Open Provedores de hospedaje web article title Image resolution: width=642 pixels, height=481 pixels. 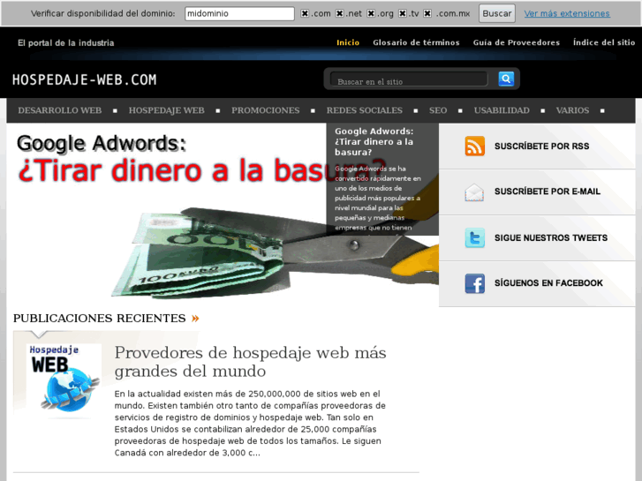(x=250, y=362)
